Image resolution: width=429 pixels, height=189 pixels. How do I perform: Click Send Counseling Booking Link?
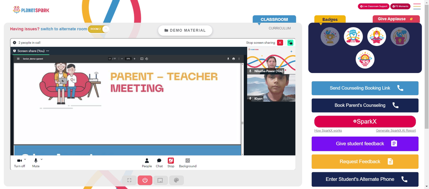365,88
